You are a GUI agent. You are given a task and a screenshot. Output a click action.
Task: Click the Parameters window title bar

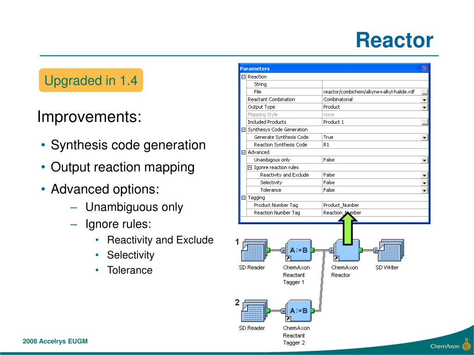(334, 68)
